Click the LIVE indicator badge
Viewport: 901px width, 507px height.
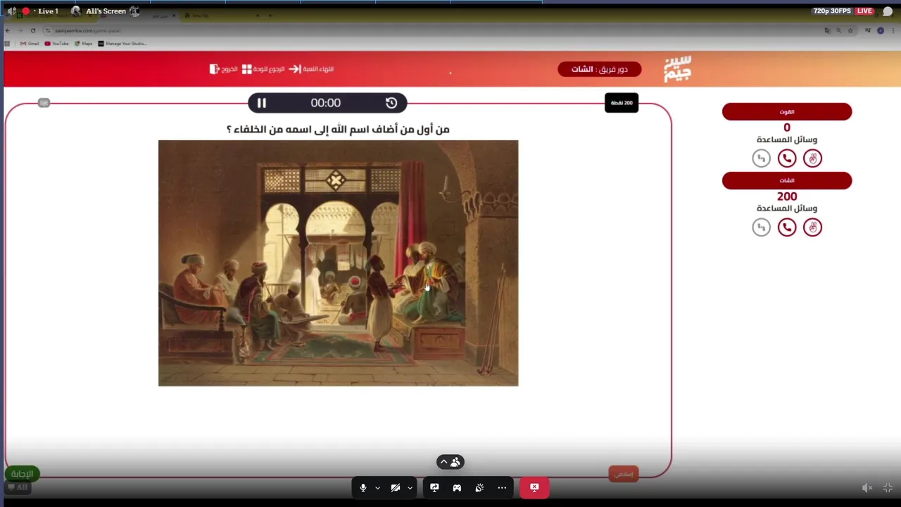(x=865, y=11)
